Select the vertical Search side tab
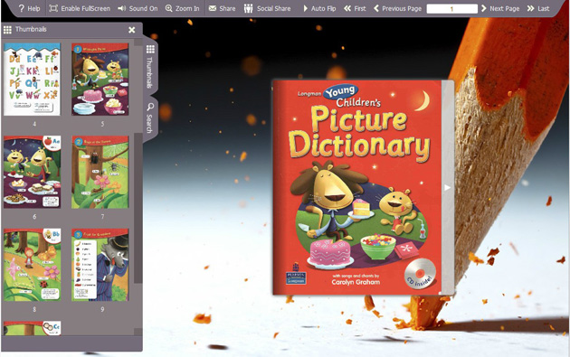570x357 pixels. [150, 118]
